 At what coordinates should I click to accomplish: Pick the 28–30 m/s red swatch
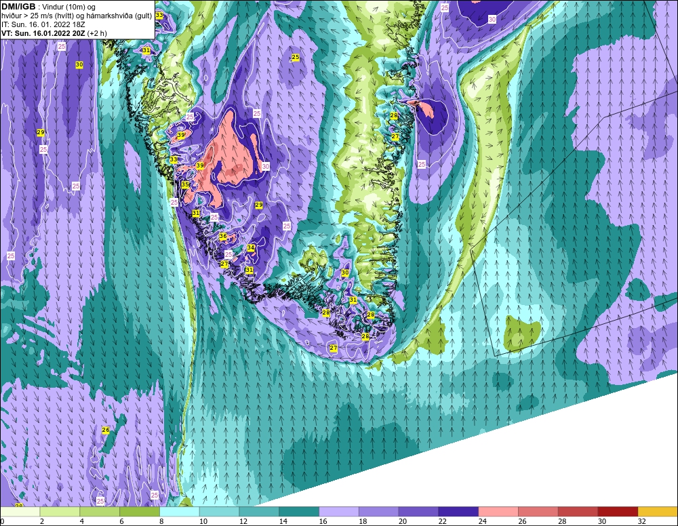[x=578, y=512]
